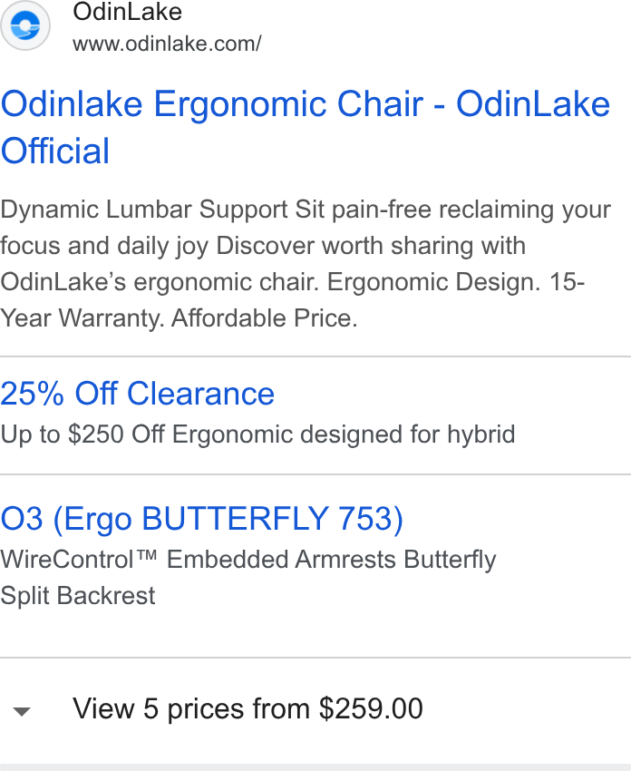Click the www.odinlake.com/ URL text

click(167, 44)
